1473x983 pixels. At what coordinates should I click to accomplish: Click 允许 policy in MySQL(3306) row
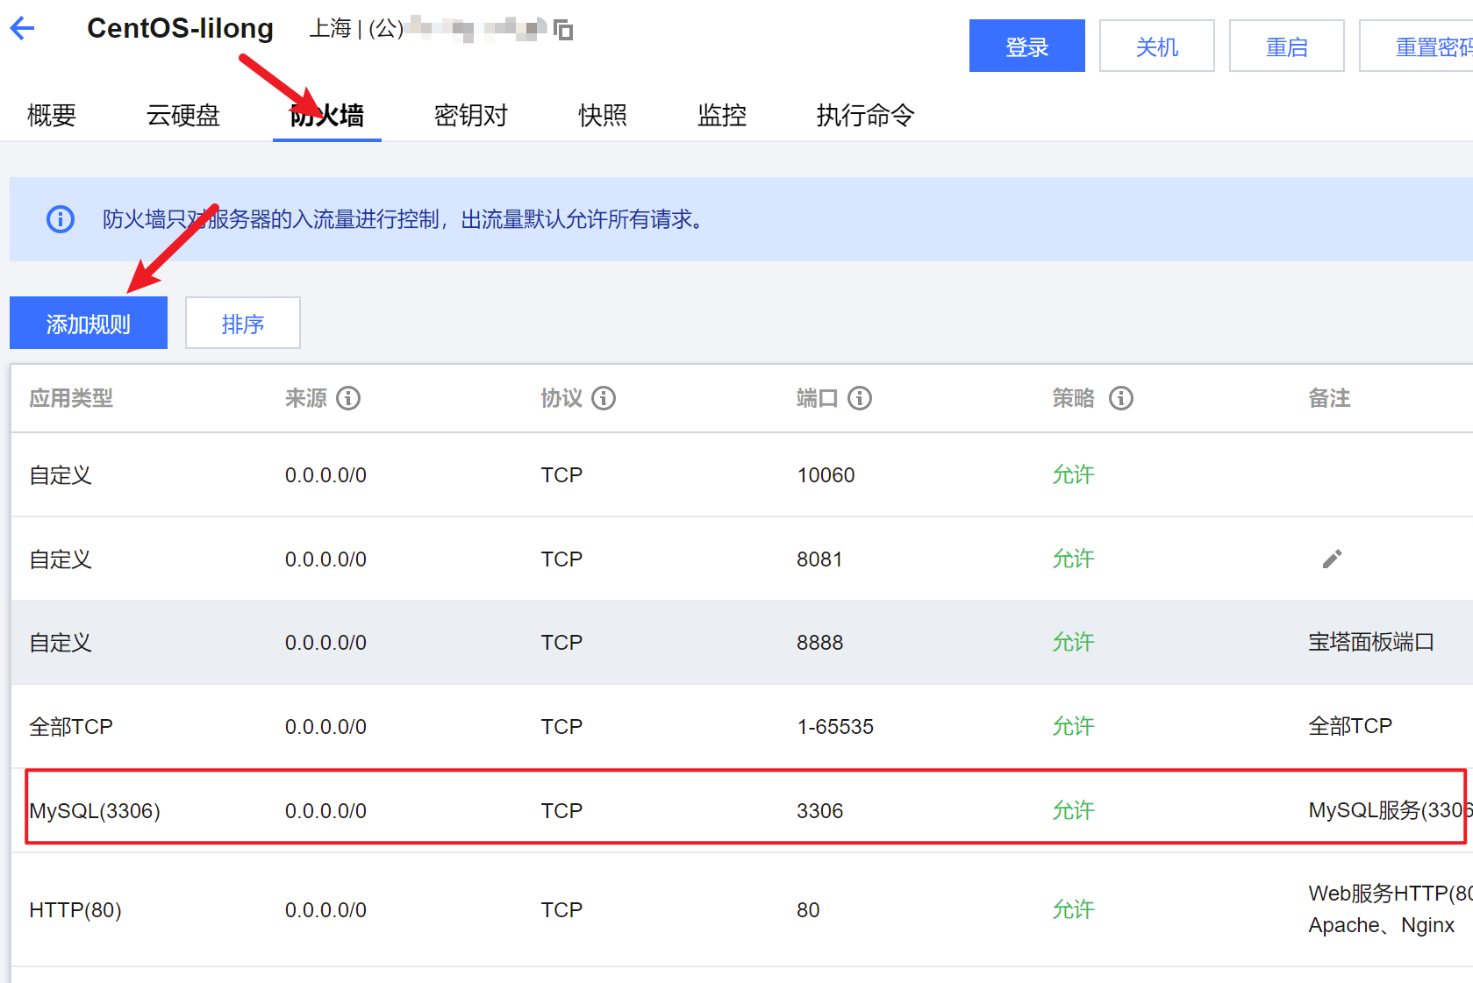tap(1074, 810)
